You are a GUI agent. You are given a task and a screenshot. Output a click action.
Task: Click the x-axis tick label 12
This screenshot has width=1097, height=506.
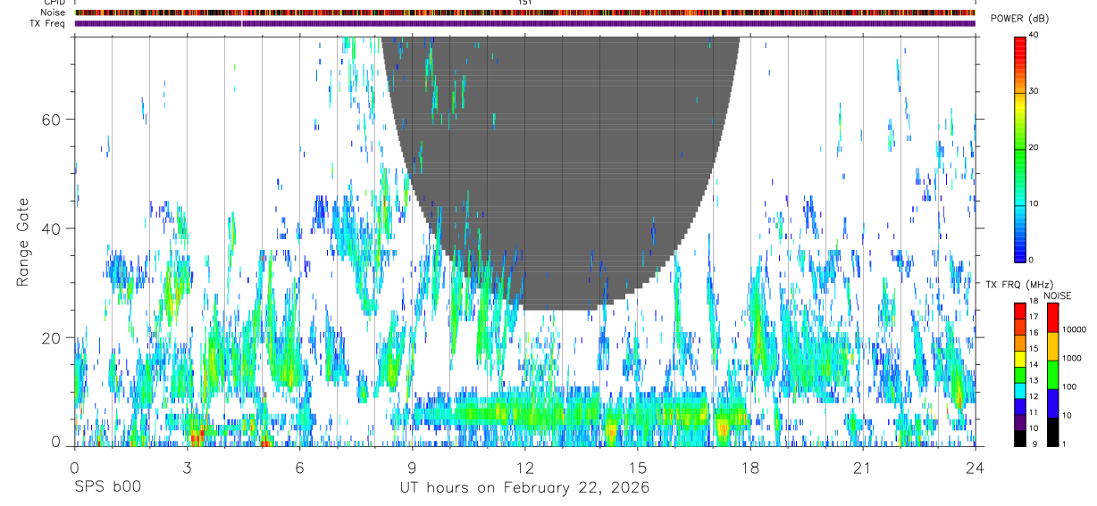[524, 468]
